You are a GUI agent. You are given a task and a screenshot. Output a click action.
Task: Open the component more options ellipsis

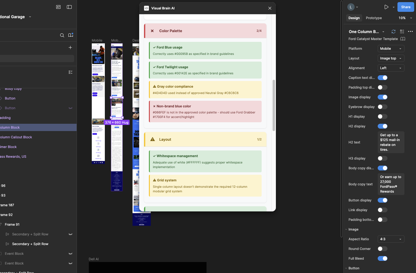(410, 32)
